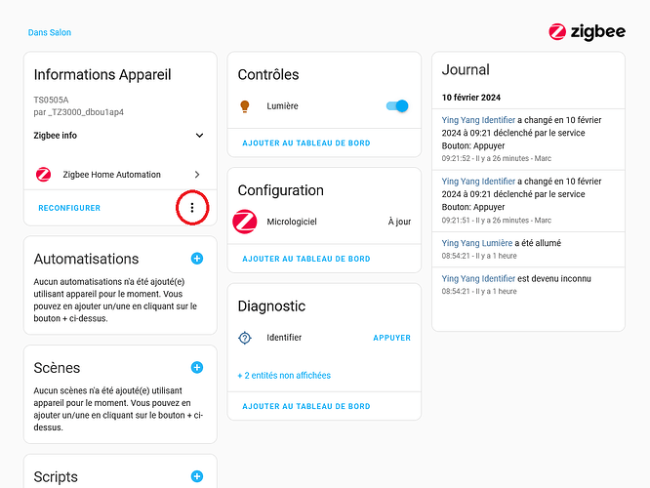Open the Dans Salon area link
Screen dimensions: 650x488
point(50,32)
